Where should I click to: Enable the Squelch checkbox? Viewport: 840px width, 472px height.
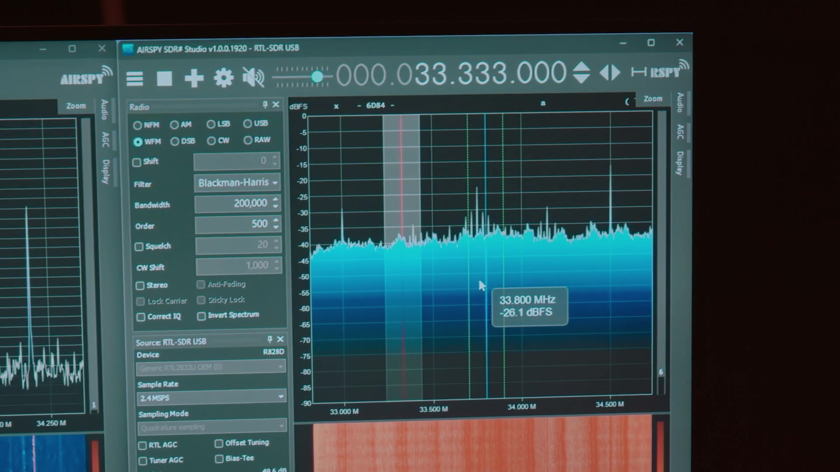click(x=139, y=246)
